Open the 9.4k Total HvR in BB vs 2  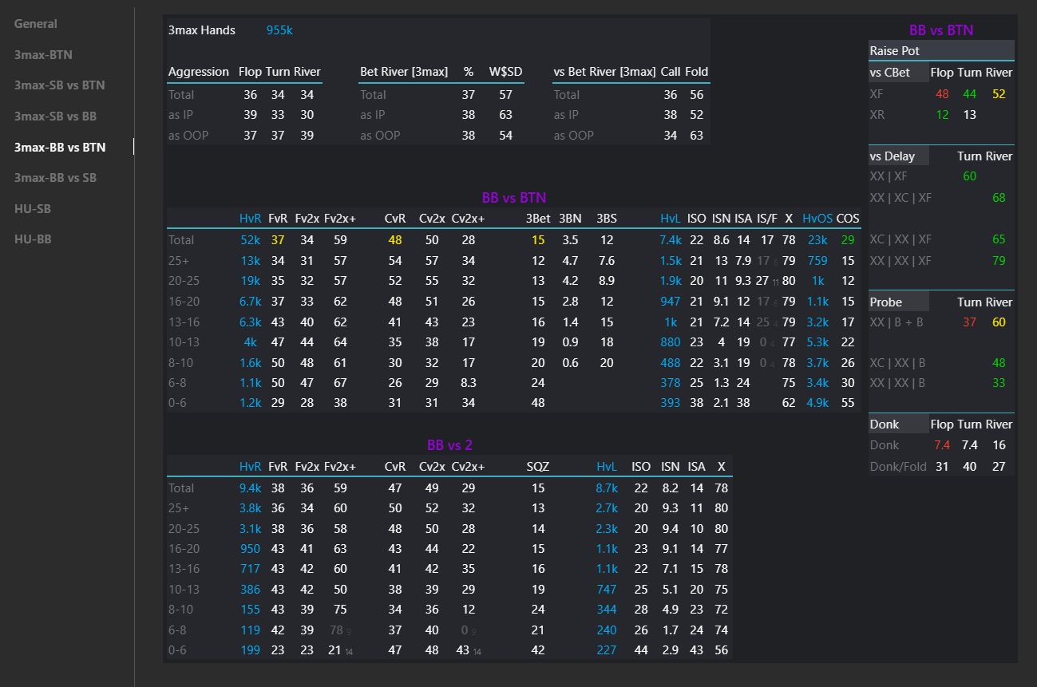[x=250, y=488]
